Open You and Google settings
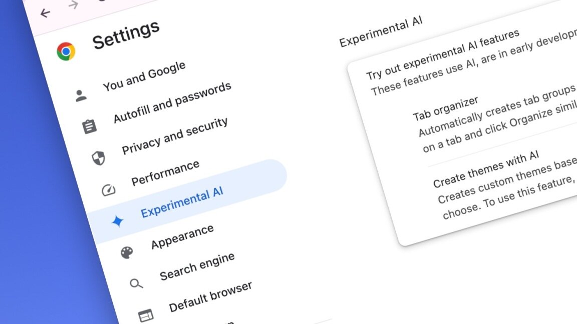 (144, 76)
